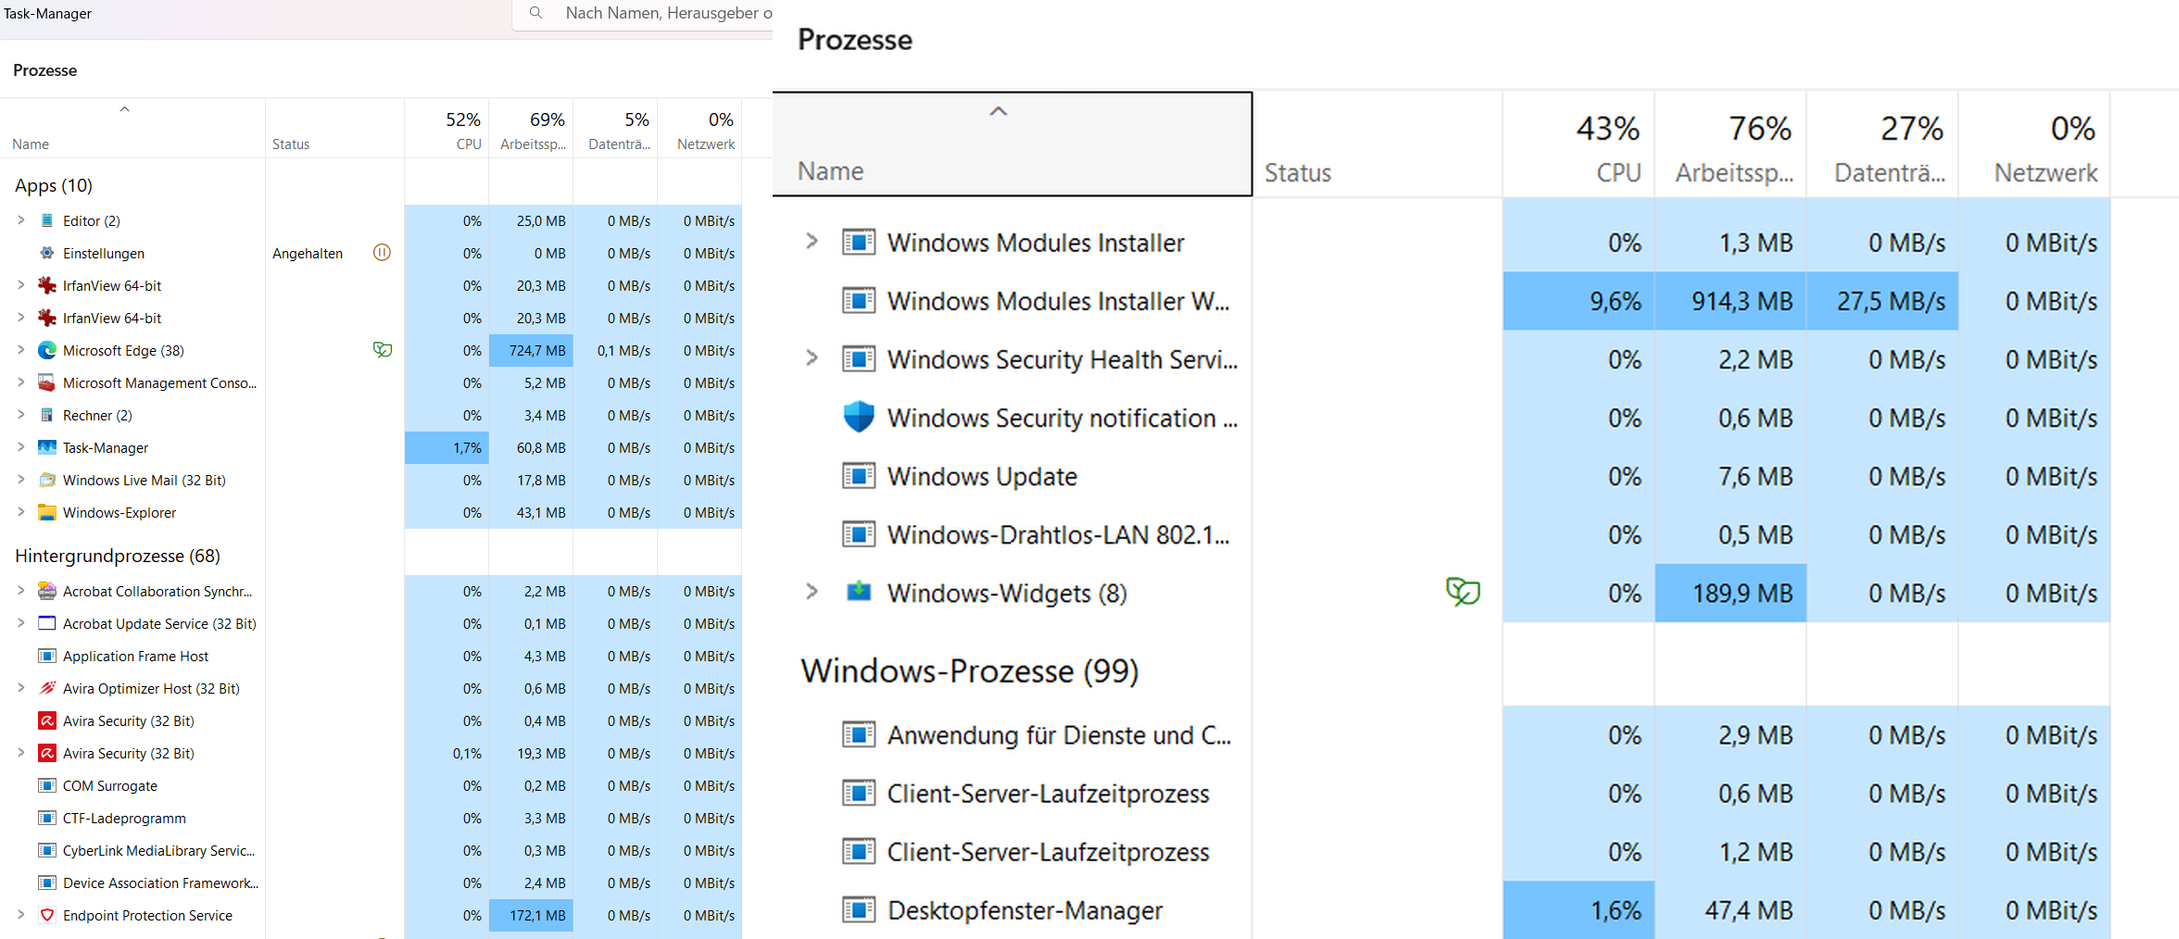Sort by CPU 52% column in left panel
The height and width of the screenshot is (939, 2179).
coord(447,129)
